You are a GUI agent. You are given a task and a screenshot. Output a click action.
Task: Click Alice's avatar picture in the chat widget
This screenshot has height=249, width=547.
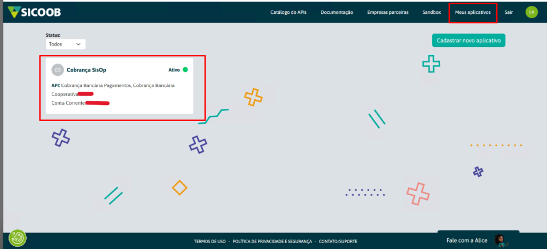pos(500,240)
